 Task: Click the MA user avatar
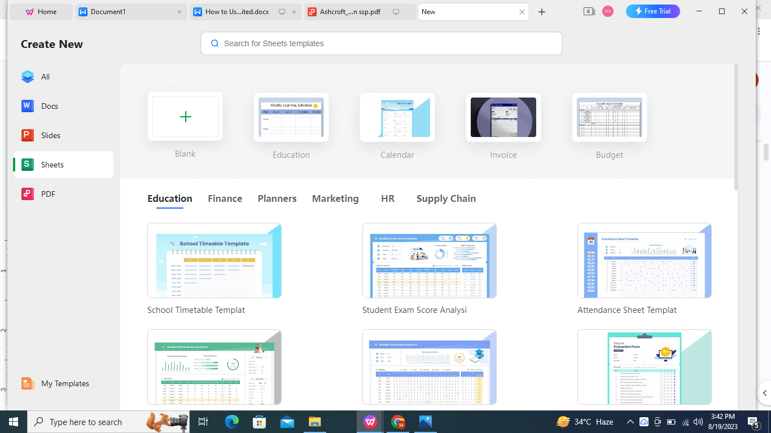[x=608, y=11]
